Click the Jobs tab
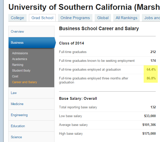This screenshot has width=160, height=142. coord(152,18)
